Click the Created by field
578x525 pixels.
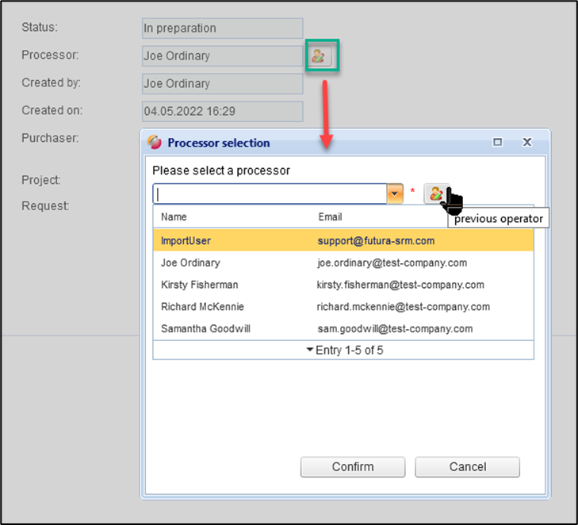(222, 84)
